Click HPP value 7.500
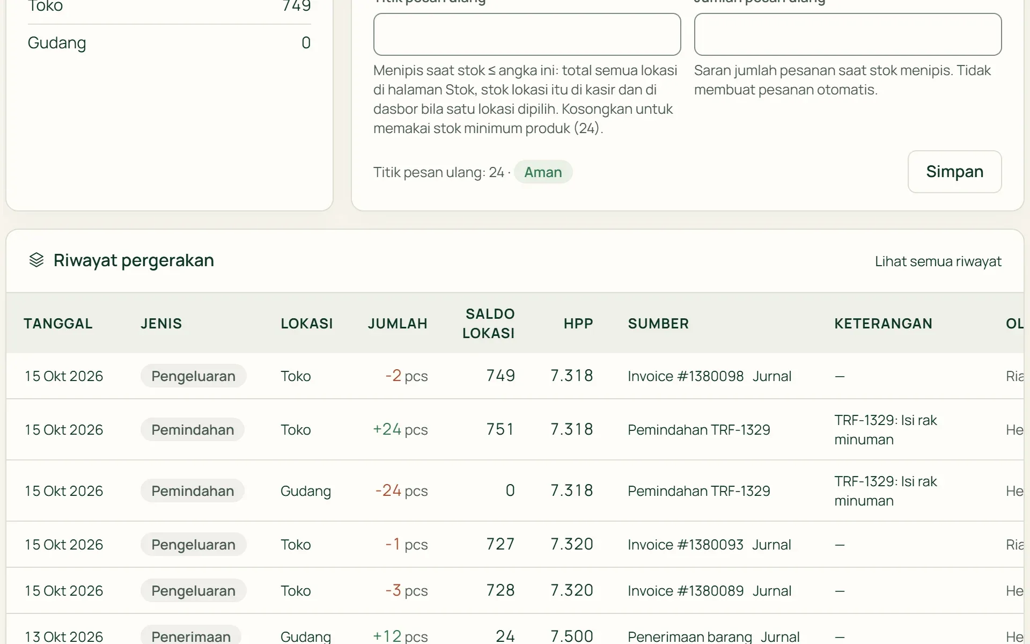 click(x=572, y=636)
